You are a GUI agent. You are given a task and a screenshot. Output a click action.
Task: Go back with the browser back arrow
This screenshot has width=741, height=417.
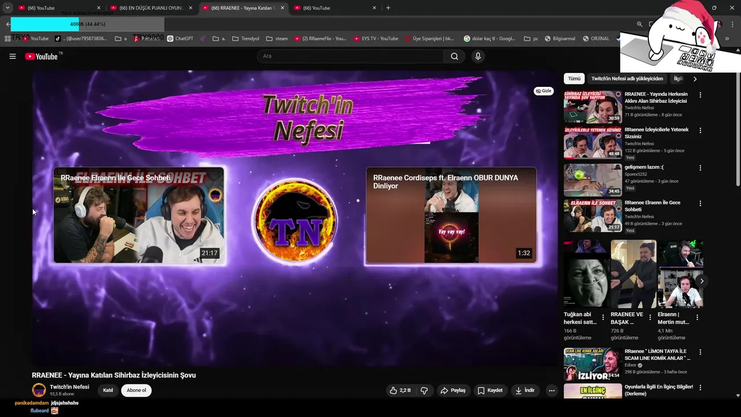coord(8,24)
